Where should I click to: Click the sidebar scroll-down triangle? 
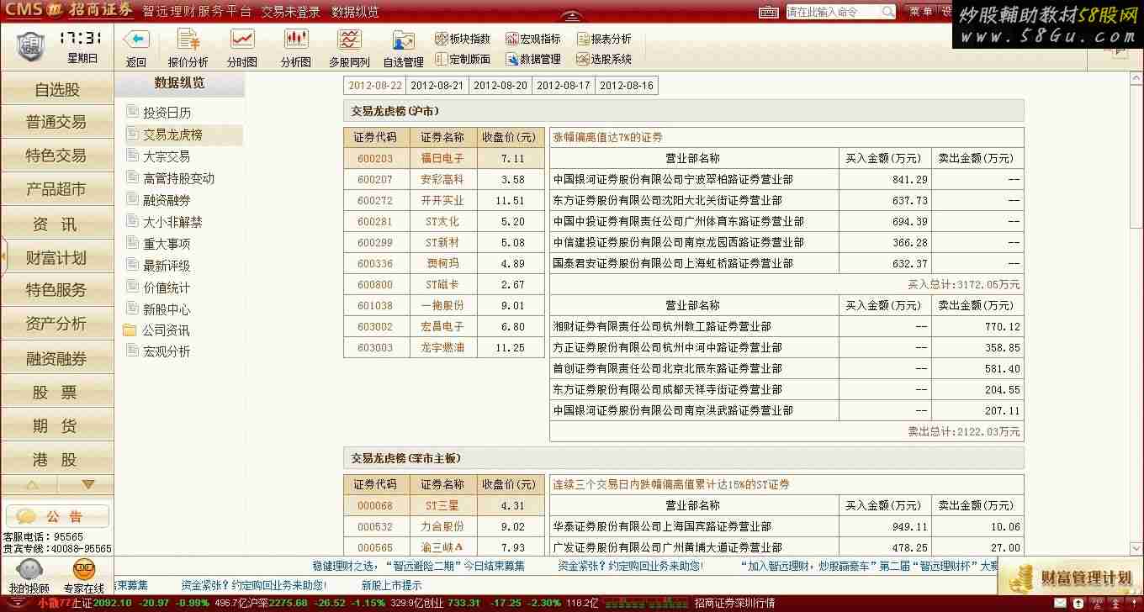coord(87,485)
